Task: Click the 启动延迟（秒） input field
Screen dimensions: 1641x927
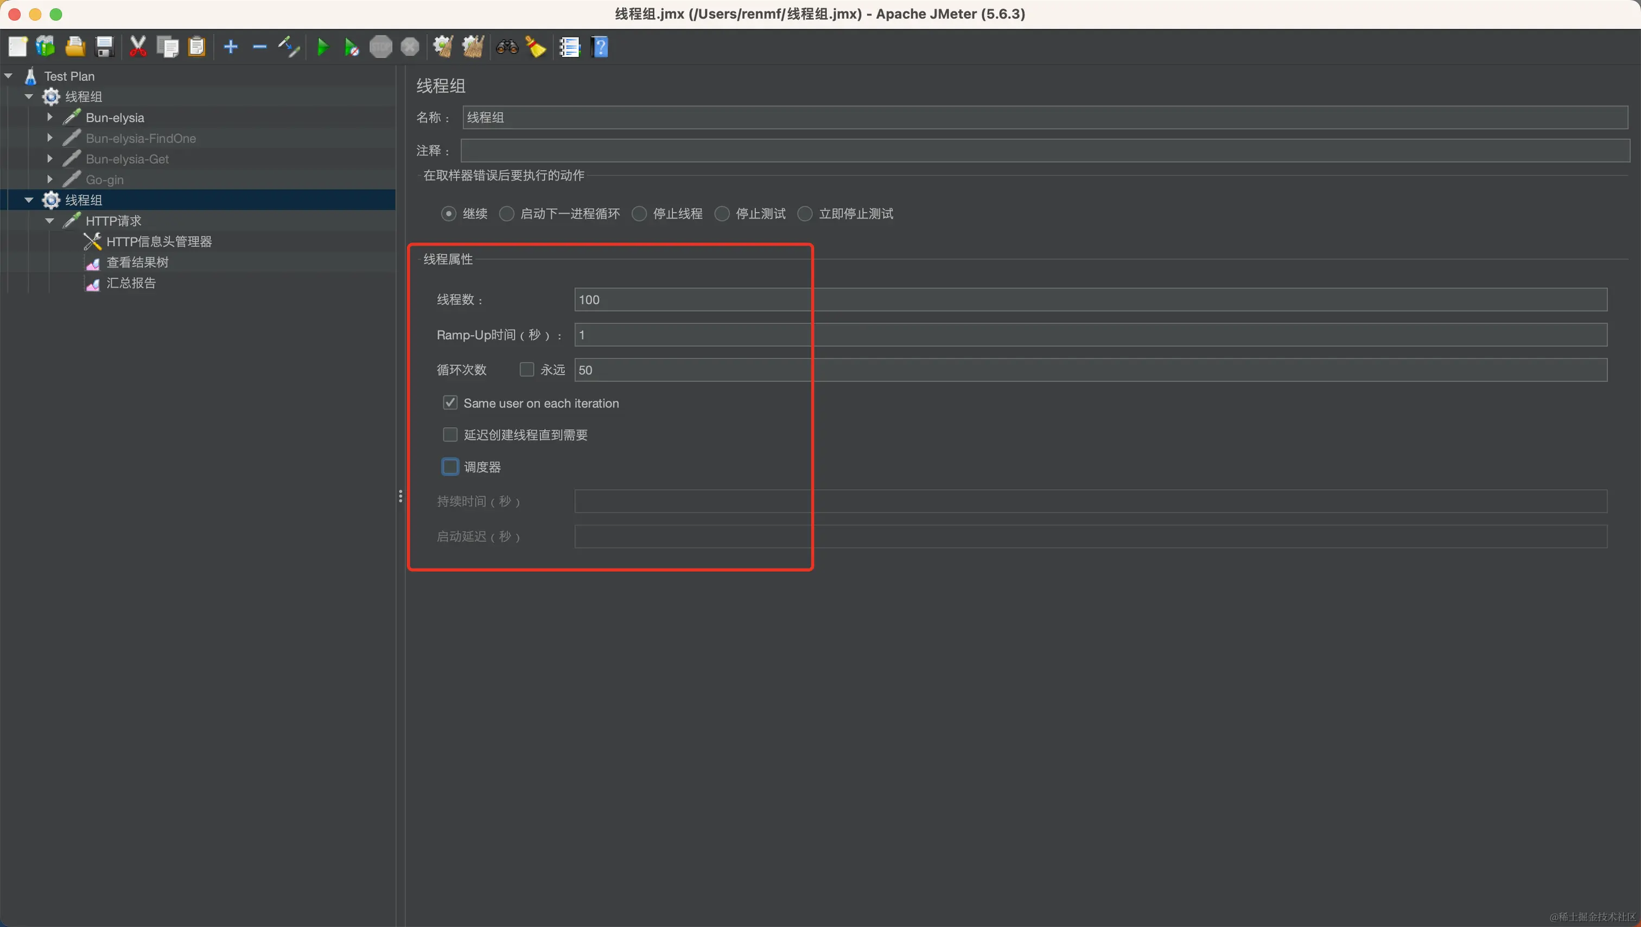Action: (1091, 536)
